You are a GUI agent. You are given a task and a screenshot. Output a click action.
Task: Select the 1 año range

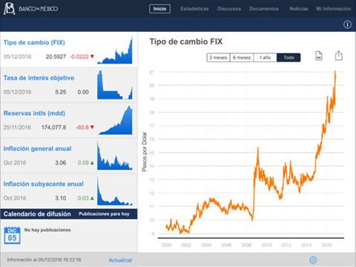coord(265,57)
